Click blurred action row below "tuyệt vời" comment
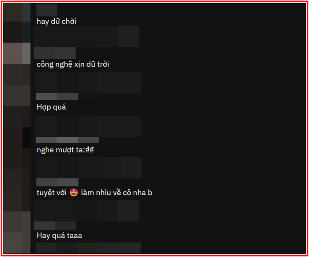309x257 pixels. click(x=87, y=211)
